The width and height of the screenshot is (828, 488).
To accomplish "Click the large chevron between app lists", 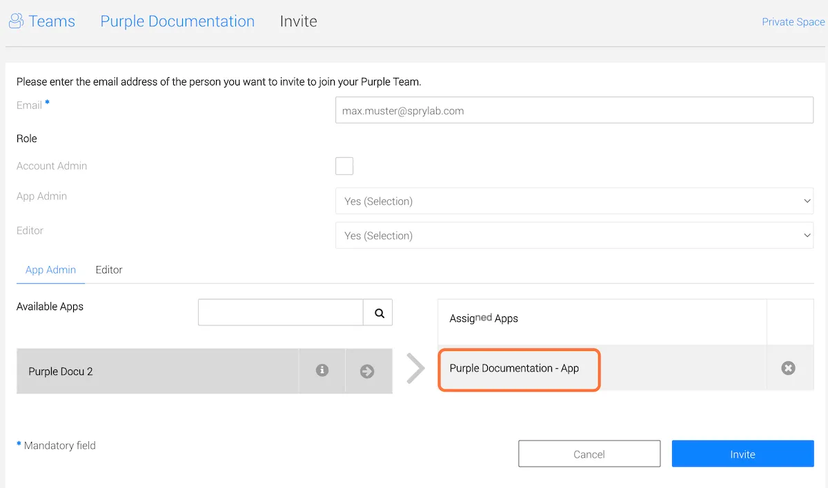I will tap(415, 368).
